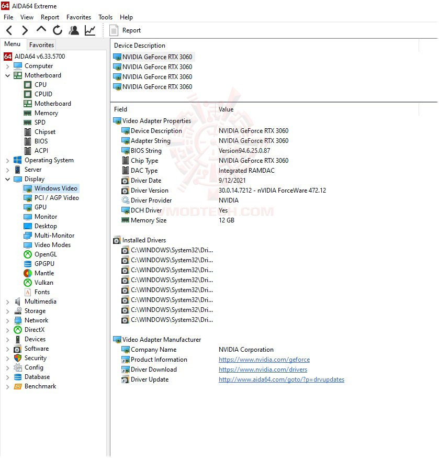Click the DirectX green circle icon
The width and height of the screenshot is (439, 458).
18,330
